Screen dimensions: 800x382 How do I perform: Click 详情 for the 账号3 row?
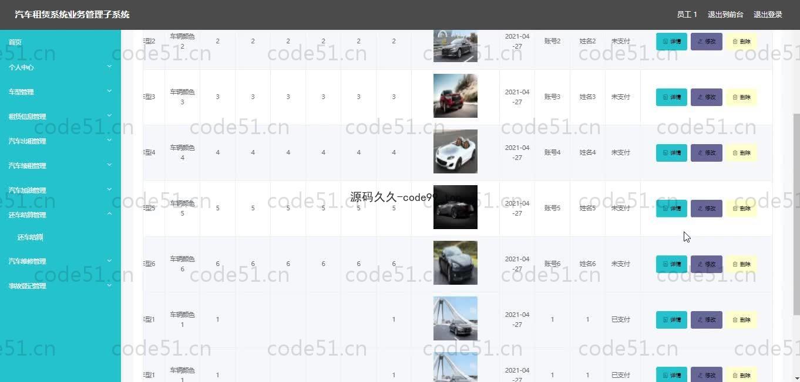click(x=671, y=97)
